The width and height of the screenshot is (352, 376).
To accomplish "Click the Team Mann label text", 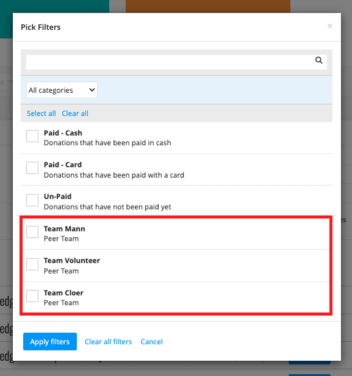I will (x=64, y=229).
